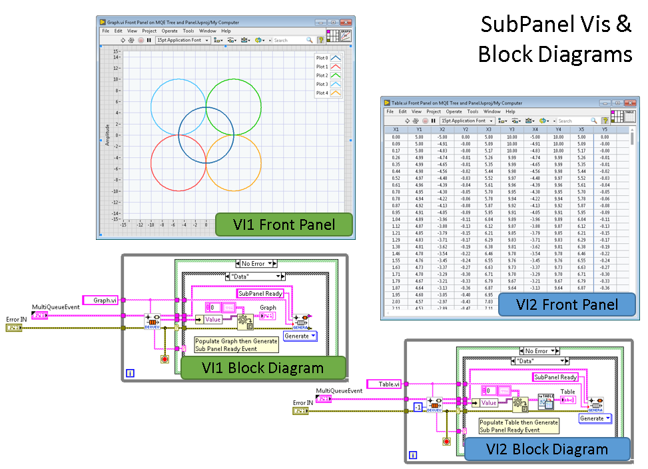Click search magnifier in Table.vi window
The image size is (648, 469).
(594, 121)
